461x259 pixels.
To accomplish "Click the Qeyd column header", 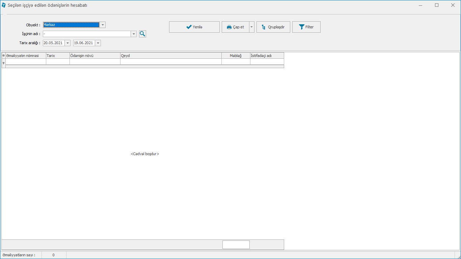I will coord(171,56).
